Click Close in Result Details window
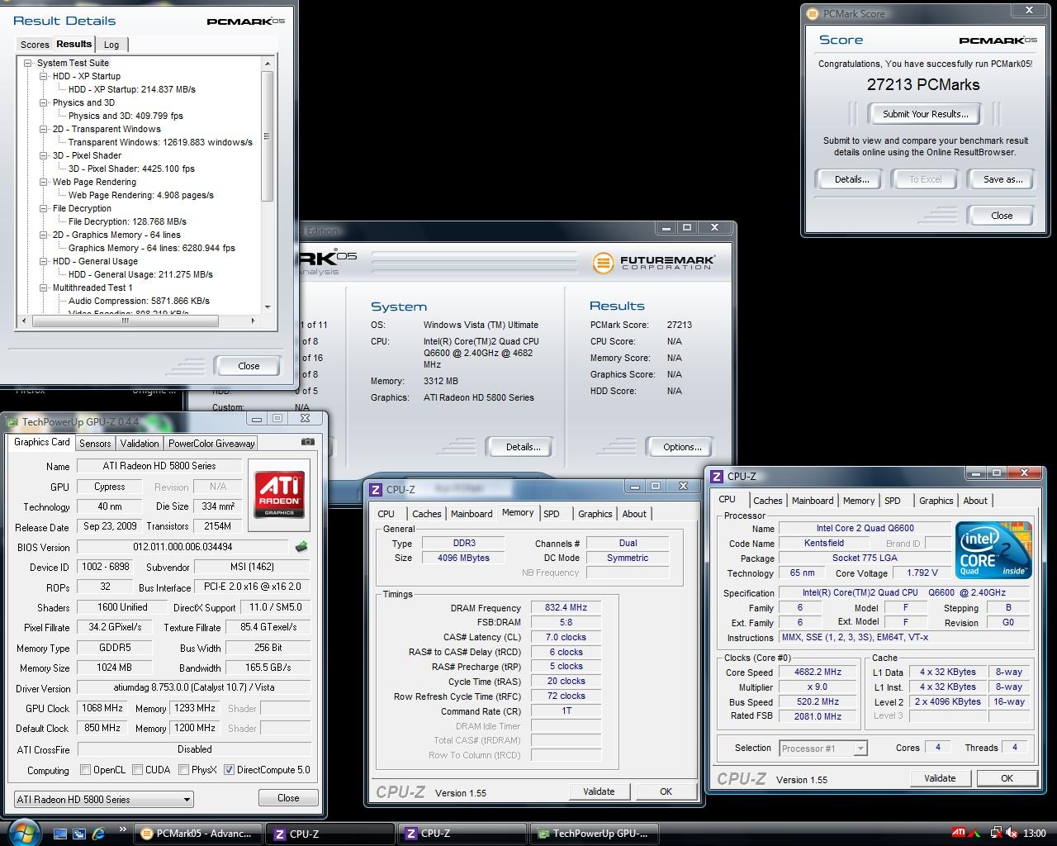The image size is (1057, 846). [x=249, y=366]
